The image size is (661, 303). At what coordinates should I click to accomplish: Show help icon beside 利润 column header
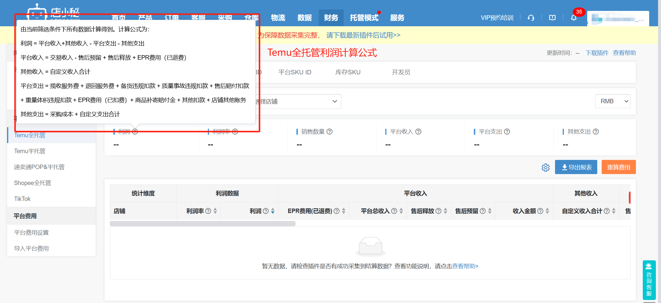click(x=266, y=211)
